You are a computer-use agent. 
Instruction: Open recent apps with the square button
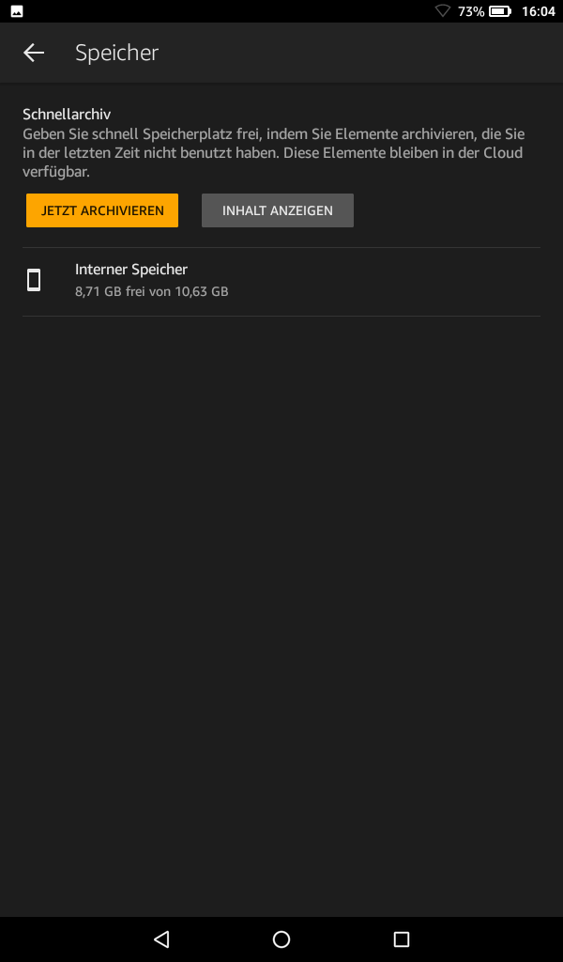pyautogui.click(x=402, y=939)
